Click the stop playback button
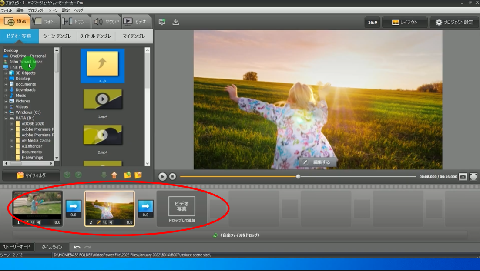Image resolution: width=480 pixels, height=271 pixels. pyautogui.click(x=172, y=177)
